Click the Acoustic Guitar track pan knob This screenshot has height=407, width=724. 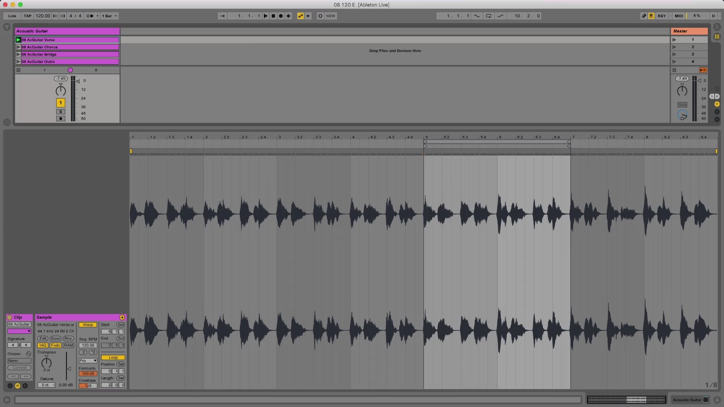coord(61,91)
